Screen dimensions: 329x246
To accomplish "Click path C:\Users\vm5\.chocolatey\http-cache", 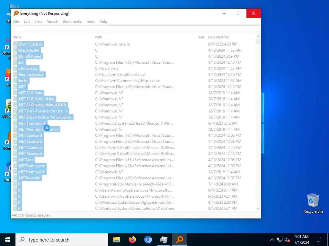I will tap(127, 80).
